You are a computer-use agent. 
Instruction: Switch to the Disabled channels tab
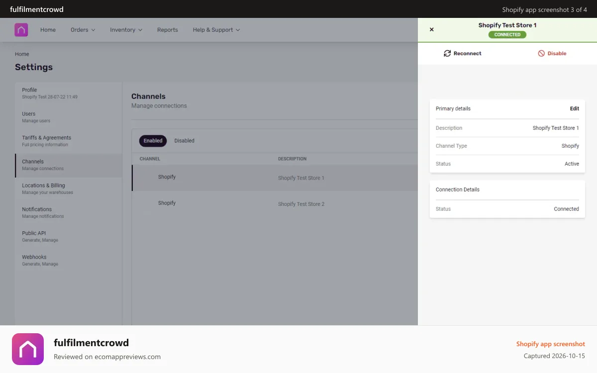click(x=184, y=141)
